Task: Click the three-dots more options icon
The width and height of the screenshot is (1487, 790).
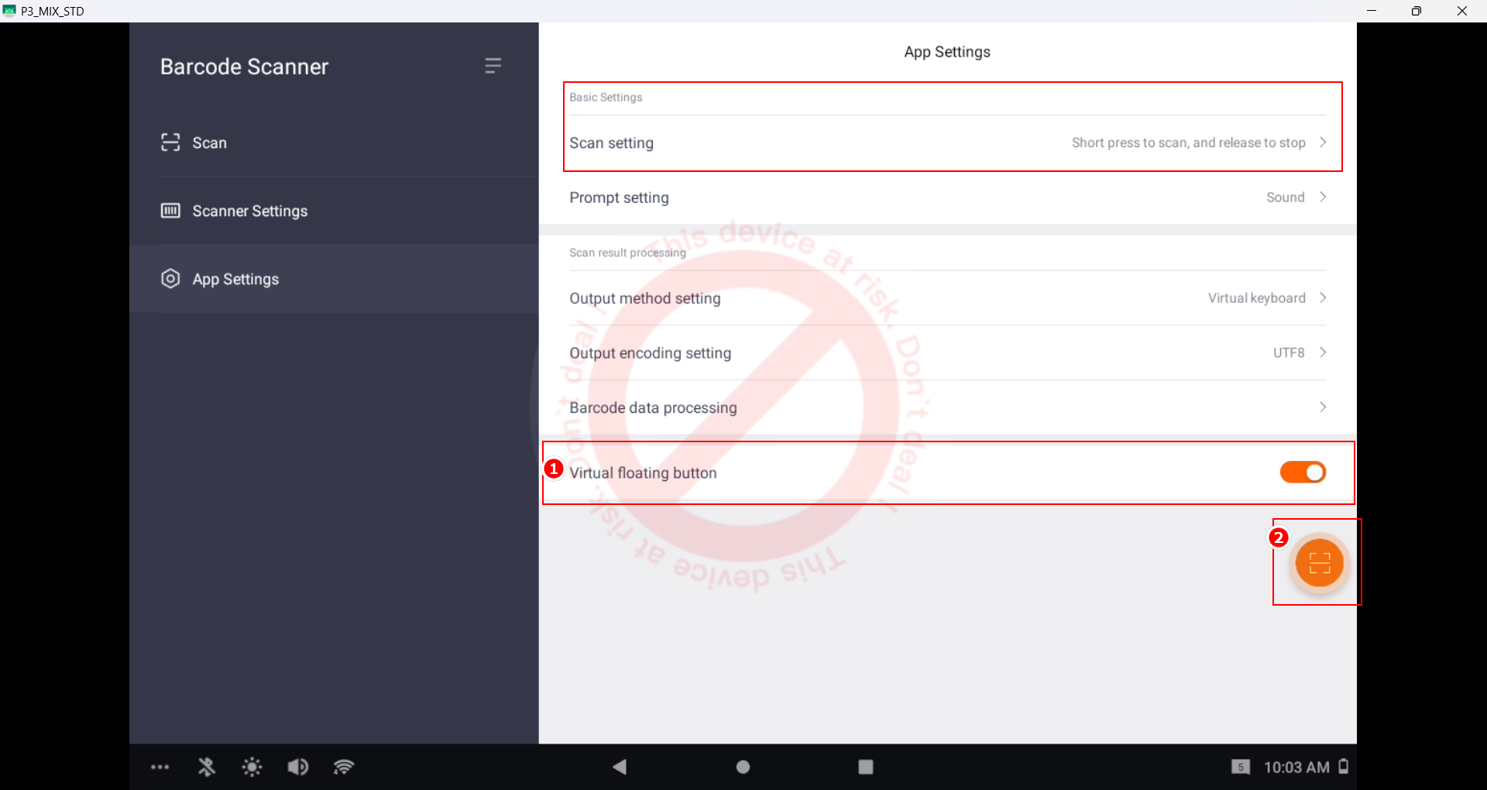Action: click(x=160, y=767)
